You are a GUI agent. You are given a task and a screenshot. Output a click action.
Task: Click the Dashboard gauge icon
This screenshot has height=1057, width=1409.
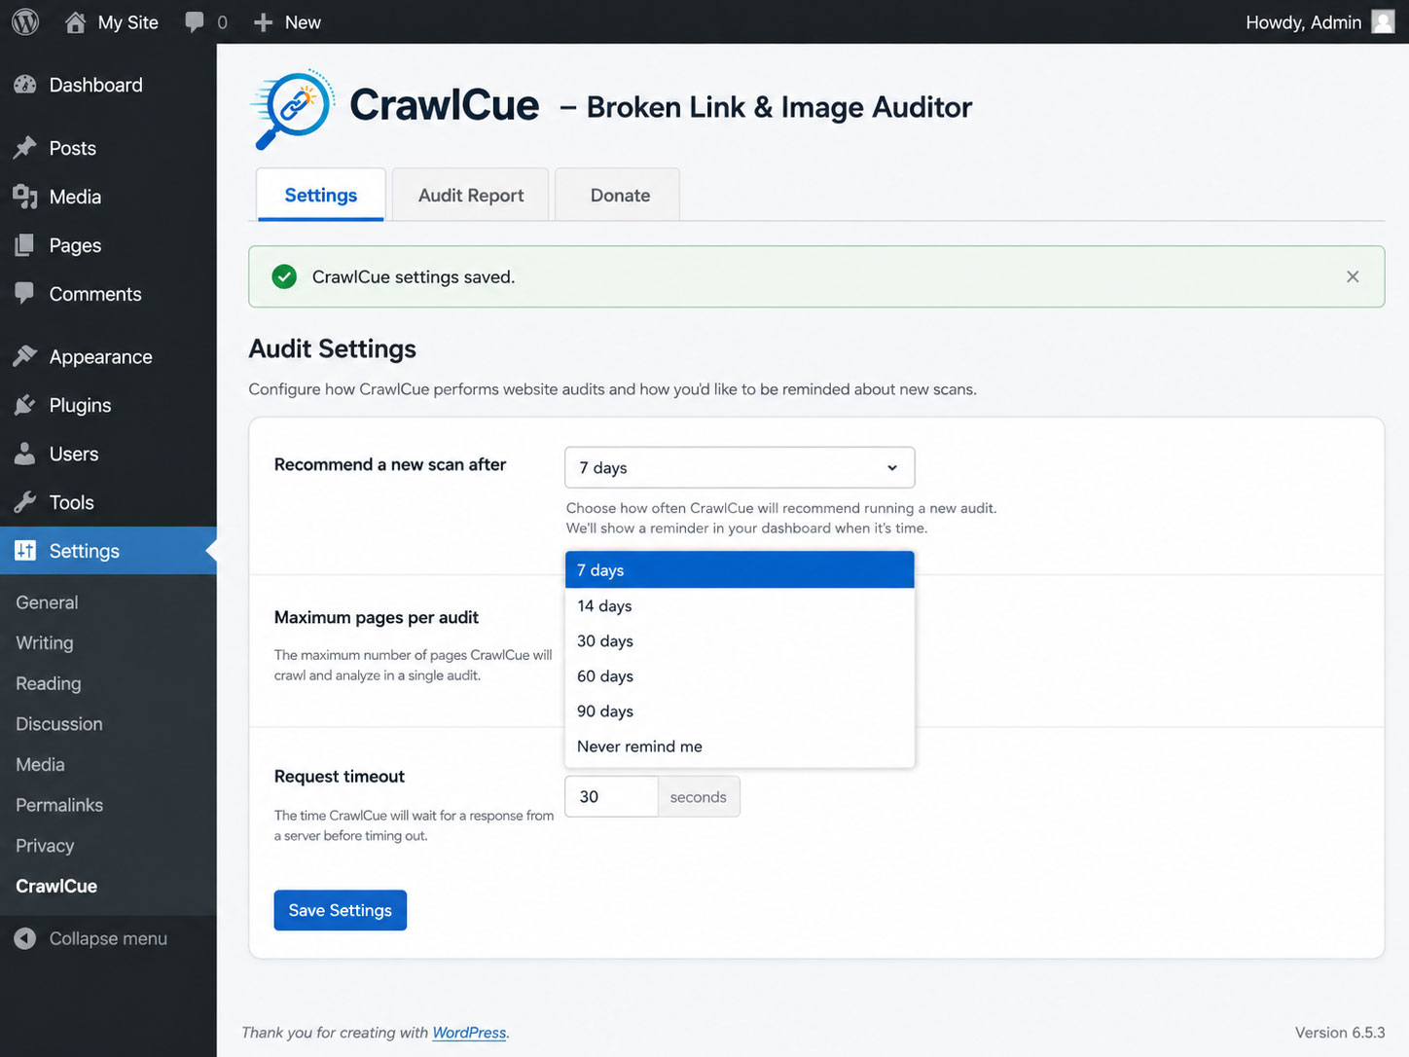(x=25, y=85)
